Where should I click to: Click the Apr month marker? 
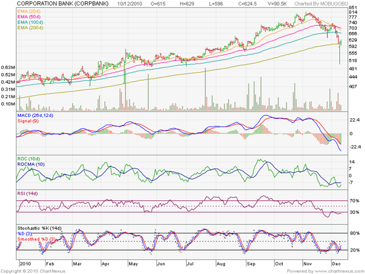106,264
